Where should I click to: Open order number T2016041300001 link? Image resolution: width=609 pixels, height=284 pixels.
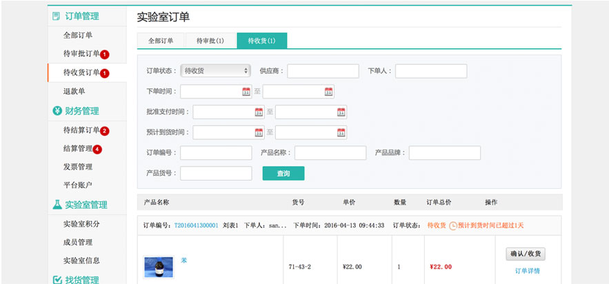[196, 225]
